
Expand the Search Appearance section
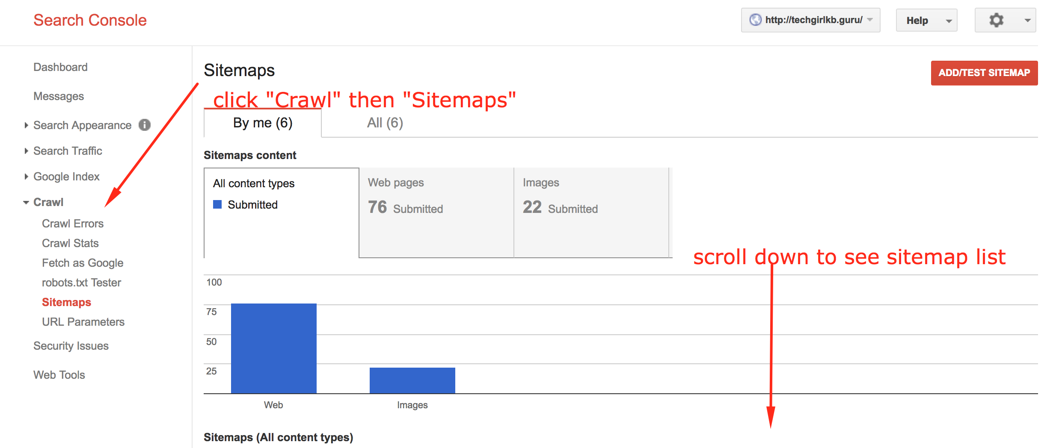click(x=82, y=125)
